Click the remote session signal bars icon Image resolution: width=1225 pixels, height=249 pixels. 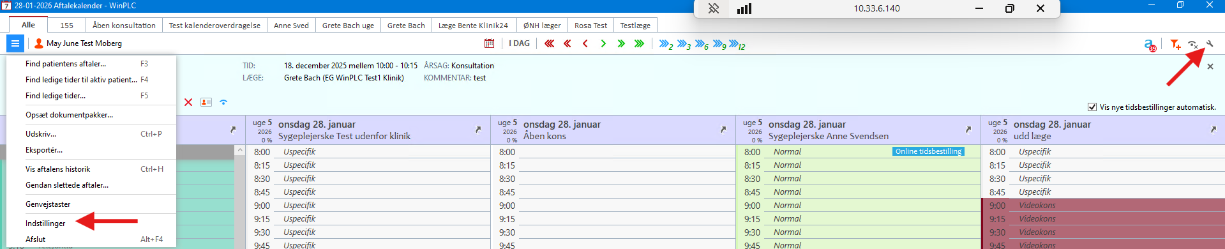744,9
